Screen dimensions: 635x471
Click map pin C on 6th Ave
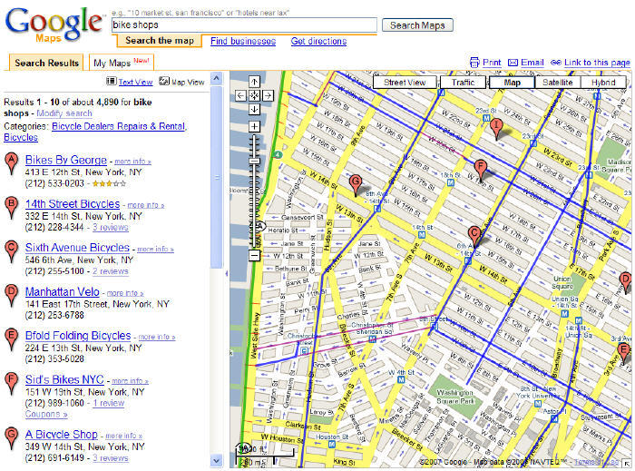474,236
